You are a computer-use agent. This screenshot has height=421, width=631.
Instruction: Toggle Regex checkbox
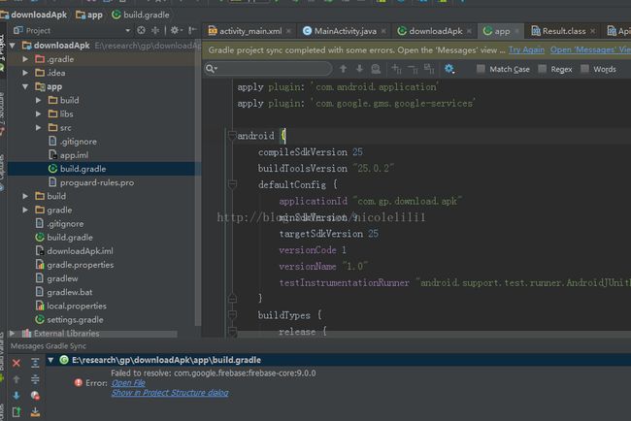click(543, 69)
